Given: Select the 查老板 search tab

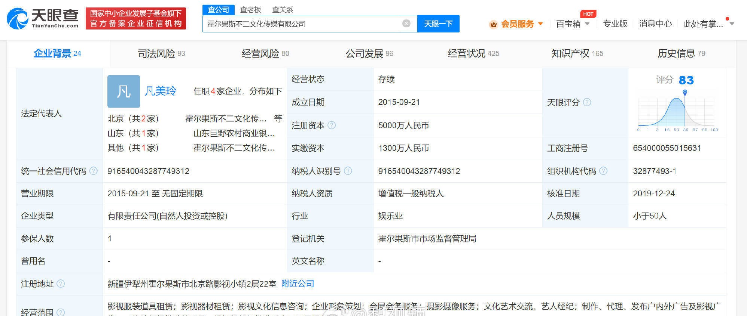Looking at the screenshot, I should pyautogui.click(x=250, y=10).
